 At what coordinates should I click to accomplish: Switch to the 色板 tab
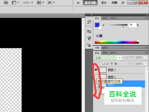[105, 18]
